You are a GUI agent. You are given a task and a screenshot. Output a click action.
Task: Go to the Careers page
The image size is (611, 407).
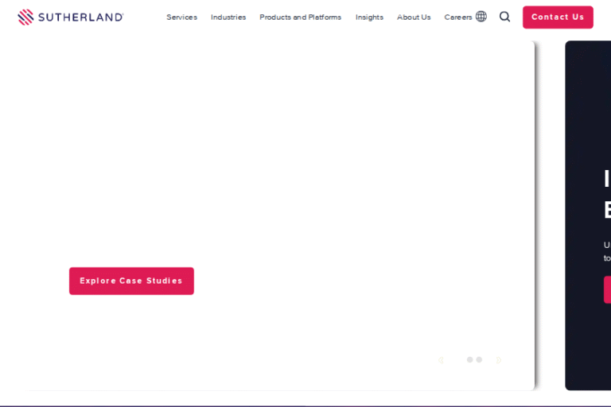click(457, 17)
